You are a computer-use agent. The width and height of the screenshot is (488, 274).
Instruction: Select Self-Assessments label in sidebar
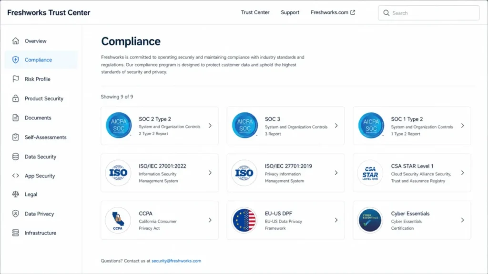point(45,137)
